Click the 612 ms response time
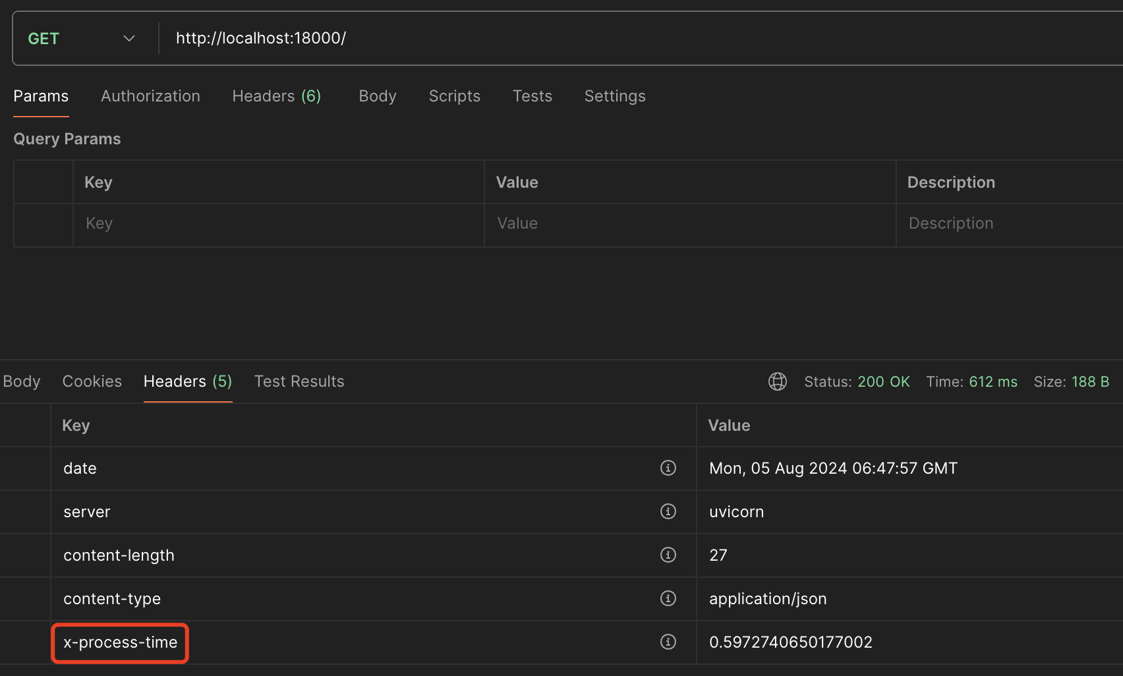 tap(993, 382)
